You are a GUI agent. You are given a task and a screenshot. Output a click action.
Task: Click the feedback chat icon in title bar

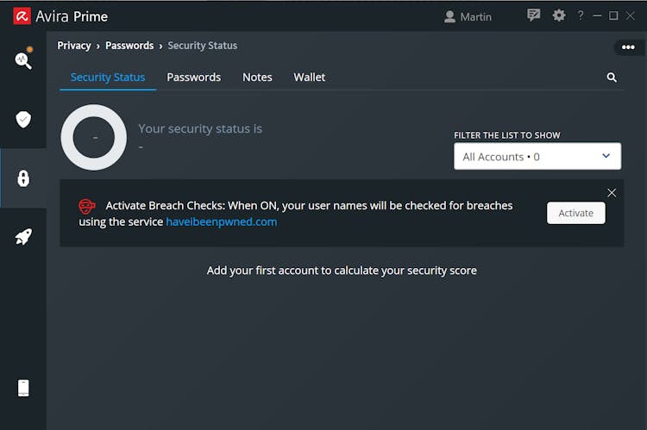click(533, 16)
